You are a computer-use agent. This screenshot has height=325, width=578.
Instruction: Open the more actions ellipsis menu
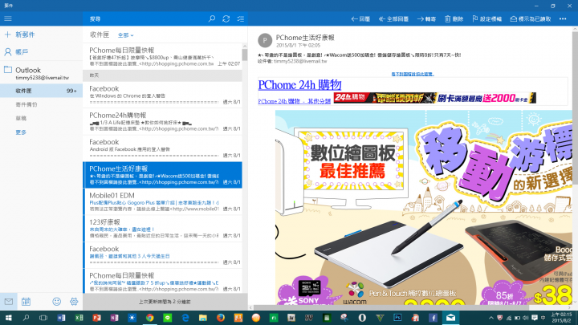click(563, 18)
